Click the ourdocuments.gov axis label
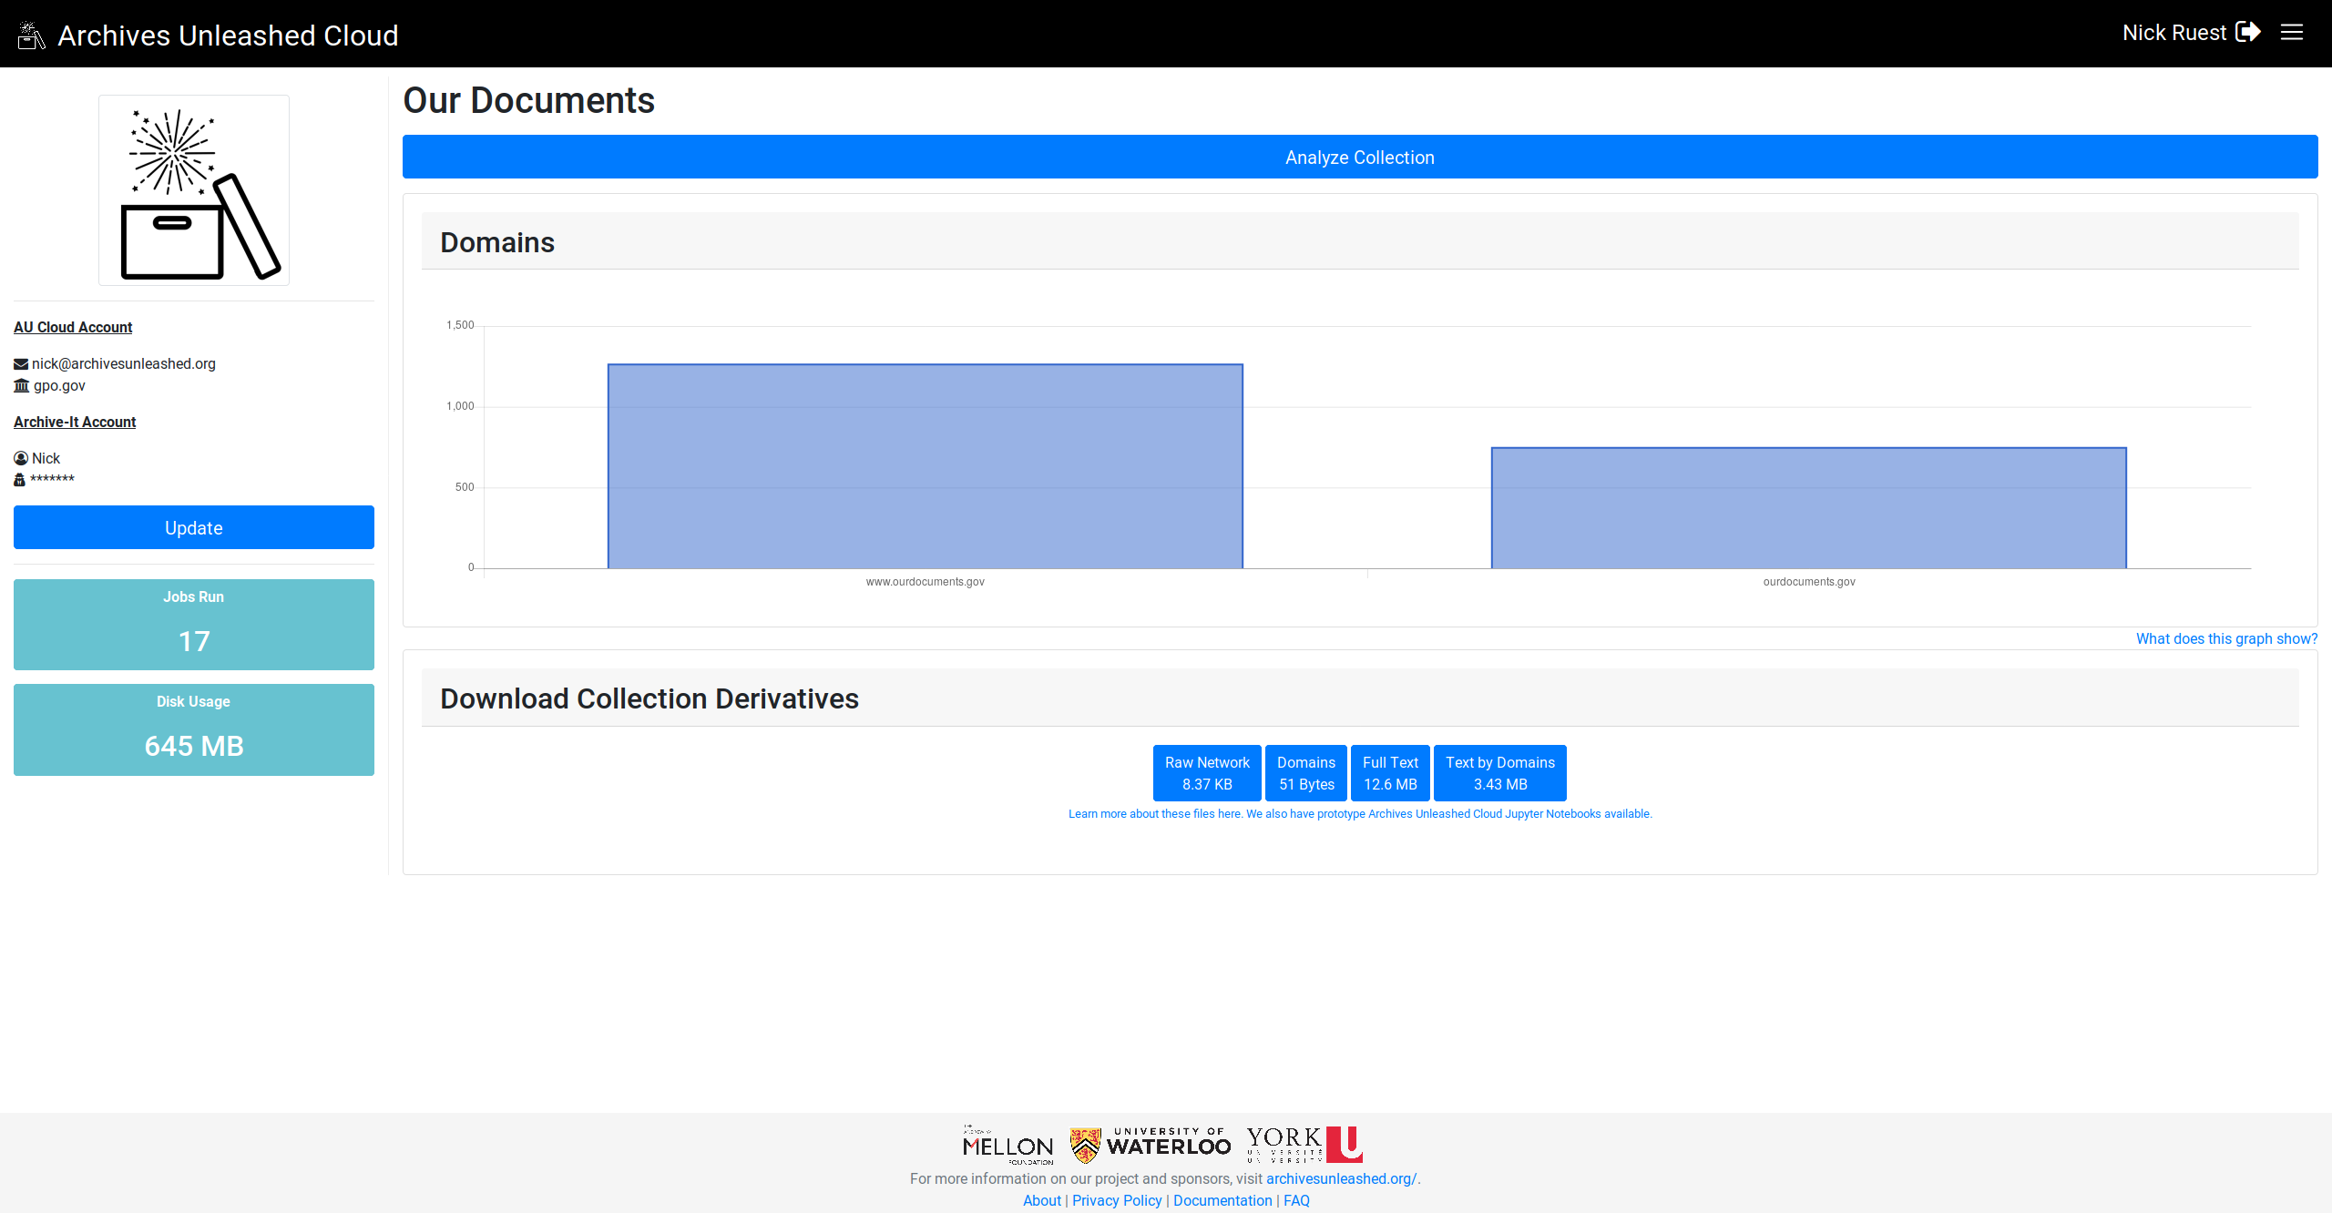Image resolution: width=2332 pixels, height=1213 pixels. point(1809,582)
